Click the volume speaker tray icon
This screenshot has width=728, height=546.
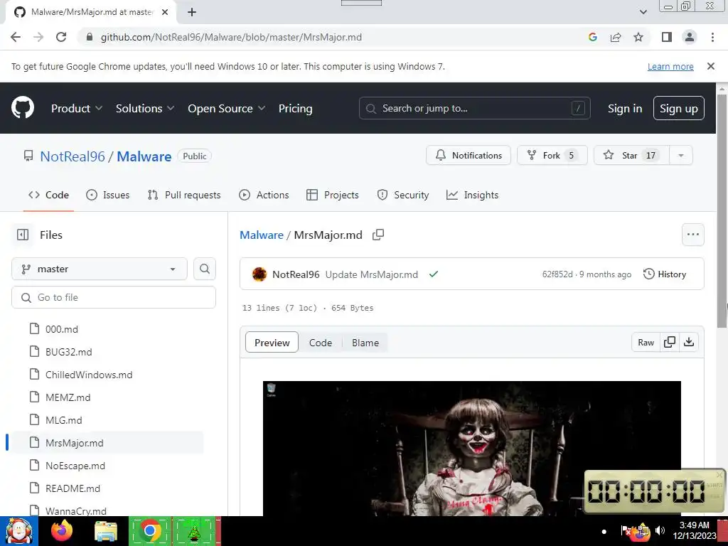click(x=660, y=530)
